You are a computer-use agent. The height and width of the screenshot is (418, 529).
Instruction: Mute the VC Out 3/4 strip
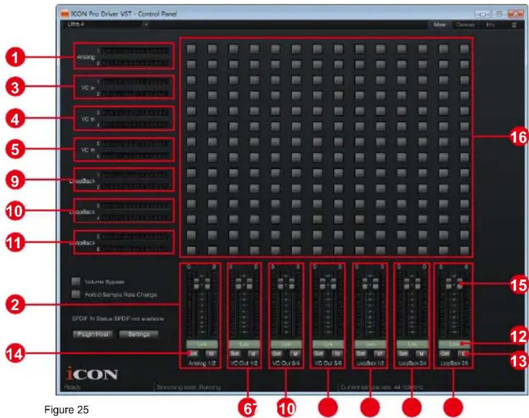[296, 353]
